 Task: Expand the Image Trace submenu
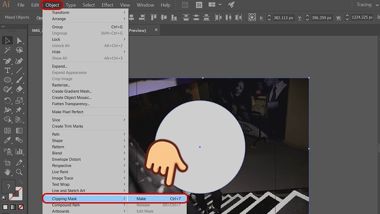tap(85, 178)
